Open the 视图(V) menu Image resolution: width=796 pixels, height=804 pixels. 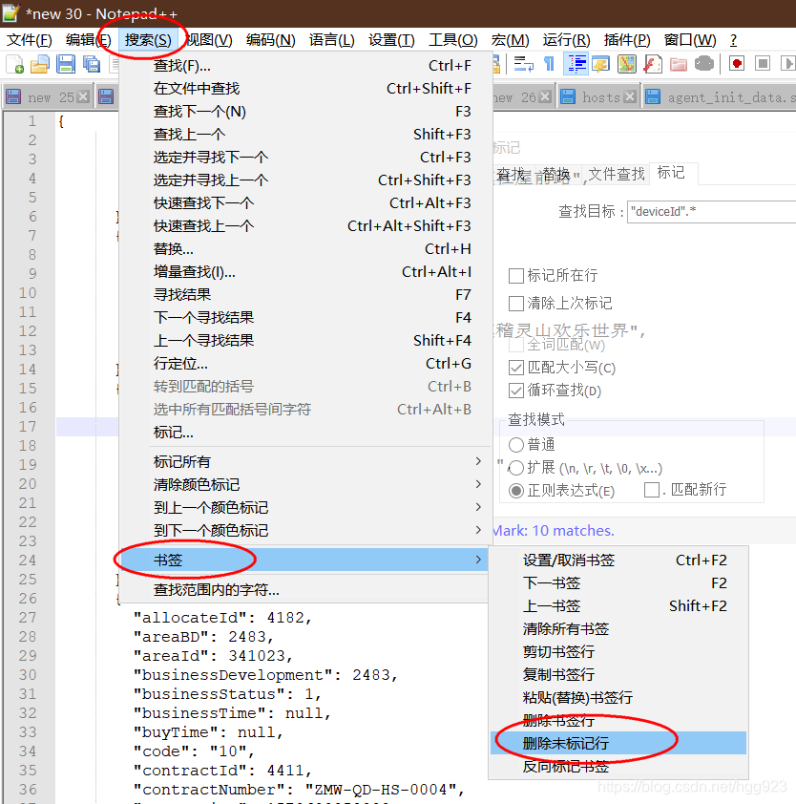coord(209,39)
